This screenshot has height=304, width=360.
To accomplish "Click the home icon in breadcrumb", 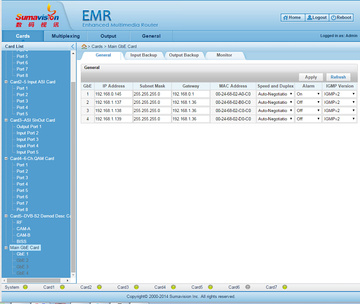I will tap(84, 46).
